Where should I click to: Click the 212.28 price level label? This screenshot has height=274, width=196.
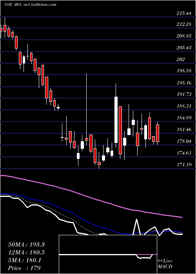coord(184,24)
